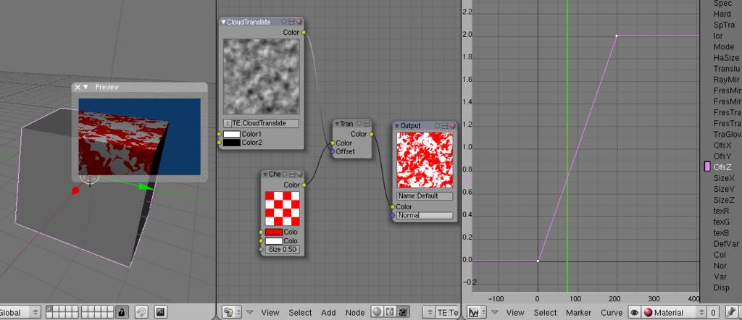Click the hide-options icon on Output node
The height and width of the screenshot is (320, 742).
pos(446,126)
